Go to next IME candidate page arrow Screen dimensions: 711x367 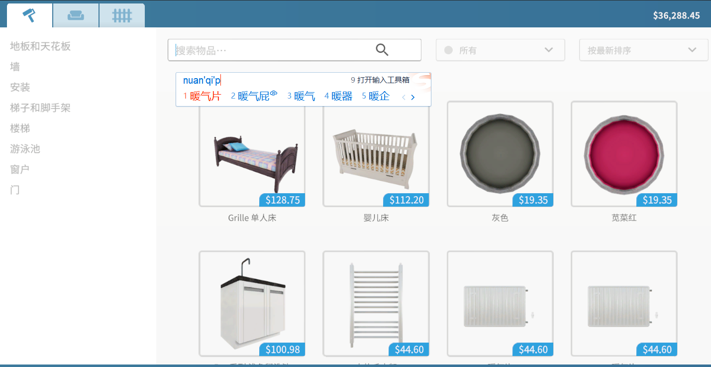(413, 97)
